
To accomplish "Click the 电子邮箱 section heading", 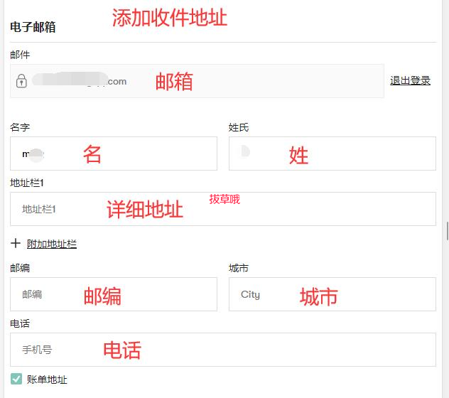I will [x=33, y=27].
